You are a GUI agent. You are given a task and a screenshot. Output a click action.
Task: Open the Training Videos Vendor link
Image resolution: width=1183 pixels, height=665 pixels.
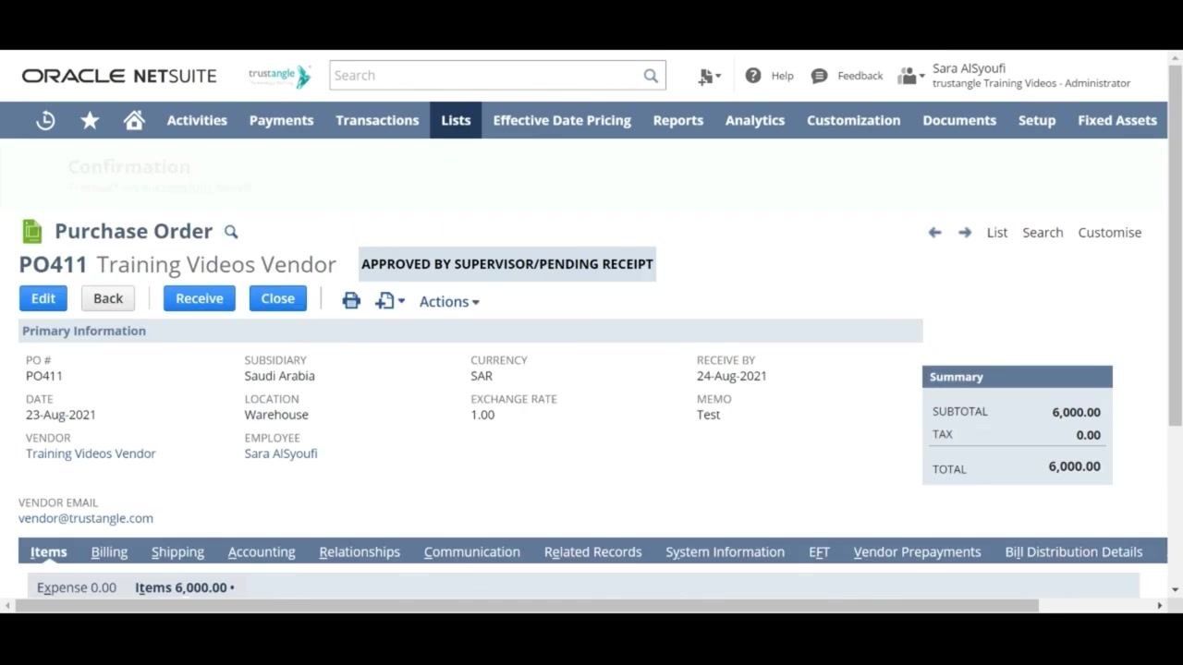pyautogui.click(x=91, y=453)
